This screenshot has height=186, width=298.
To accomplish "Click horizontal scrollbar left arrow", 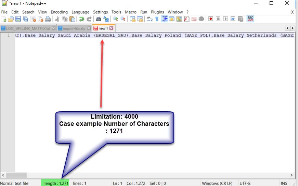I will (3, 175).
